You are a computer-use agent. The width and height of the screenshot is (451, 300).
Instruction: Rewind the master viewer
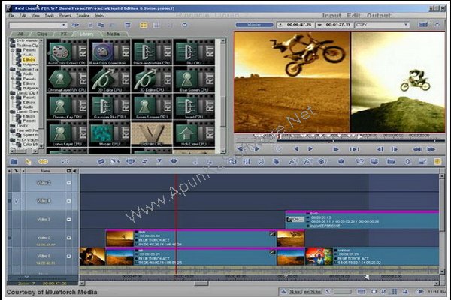[x=417, y=149]
